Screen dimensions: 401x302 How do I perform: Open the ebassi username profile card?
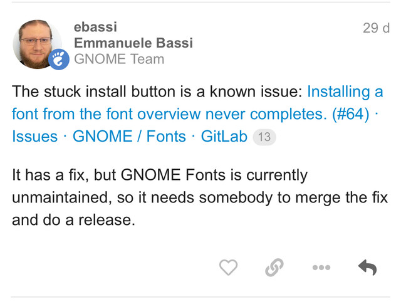point(95,27)
